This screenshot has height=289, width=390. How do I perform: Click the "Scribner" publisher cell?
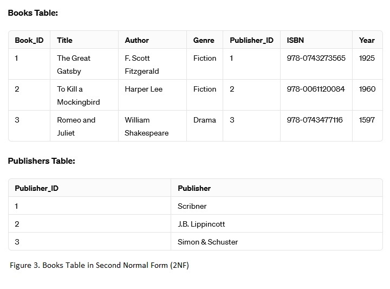192,206
